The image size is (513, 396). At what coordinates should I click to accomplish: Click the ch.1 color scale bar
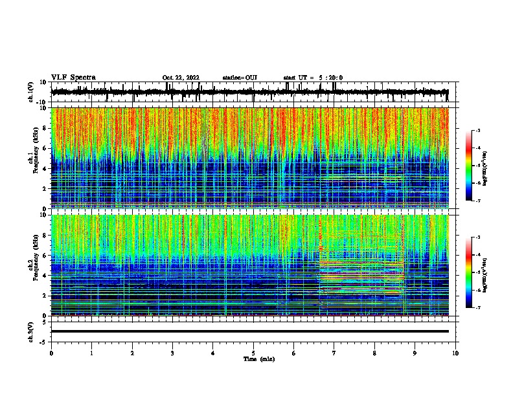pyautogui.click(x=469, y=166)
